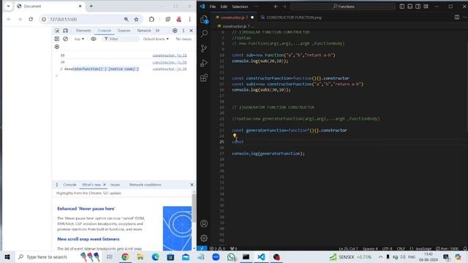Open the New scroll snap event listeners link
468x263 pixels.
pyautogui.click(x=88, y=239)
